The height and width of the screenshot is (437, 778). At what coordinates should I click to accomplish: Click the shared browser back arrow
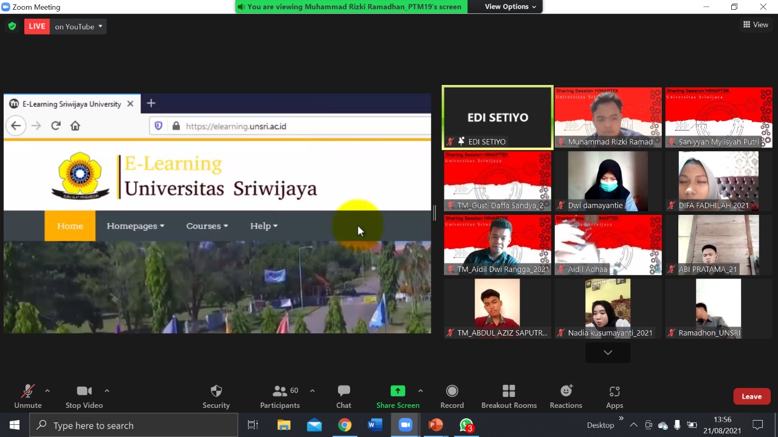coord(16,126)
